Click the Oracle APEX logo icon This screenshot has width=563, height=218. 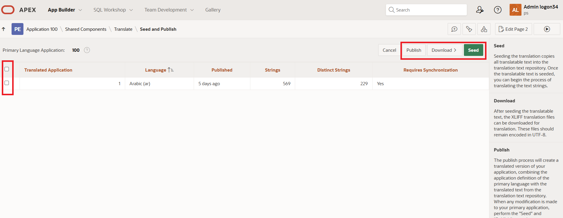tap(8, 10)
